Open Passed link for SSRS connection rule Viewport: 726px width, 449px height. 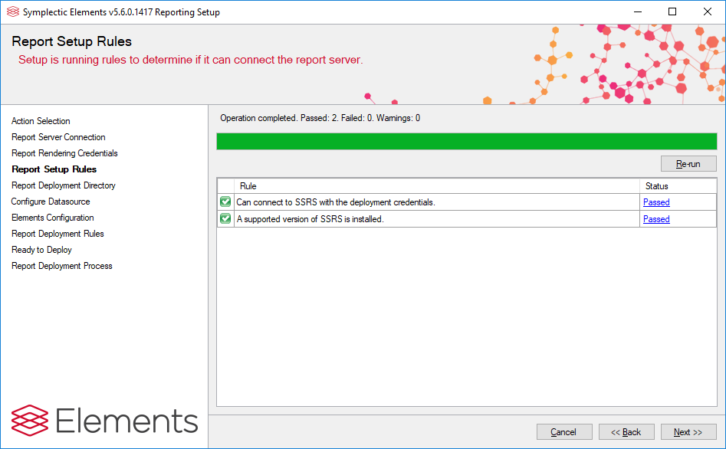coord(656,202)
